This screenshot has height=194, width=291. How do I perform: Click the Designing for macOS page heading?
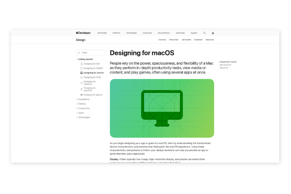tap(142, 53)
